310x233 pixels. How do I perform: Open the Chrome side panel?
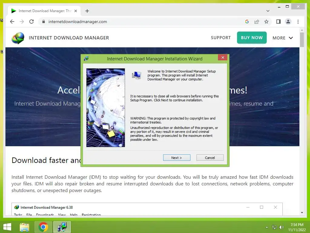point(279,22)
